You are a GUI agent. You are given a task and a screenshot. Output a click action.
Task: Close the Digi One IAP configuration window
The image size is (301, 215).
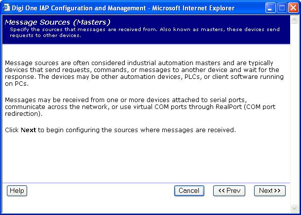pyautogui.click(x=293, y=7)
